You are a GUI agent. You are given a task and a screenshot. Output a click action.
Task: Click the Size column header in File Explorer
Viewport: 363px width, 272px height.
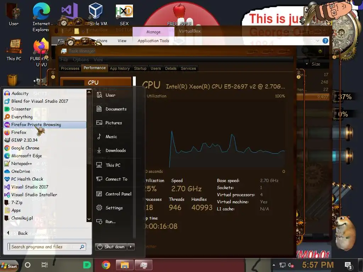point(316,64)
